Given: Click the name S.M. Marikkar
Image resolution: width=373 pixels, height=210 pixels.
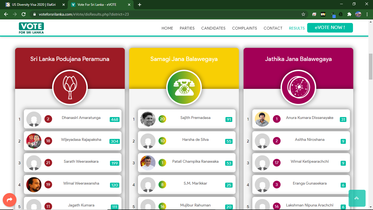Looking at the screenshot, I should (x=196, y=183).
